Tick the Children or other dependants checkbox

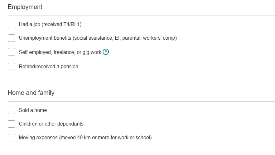(x=12, y=124)
